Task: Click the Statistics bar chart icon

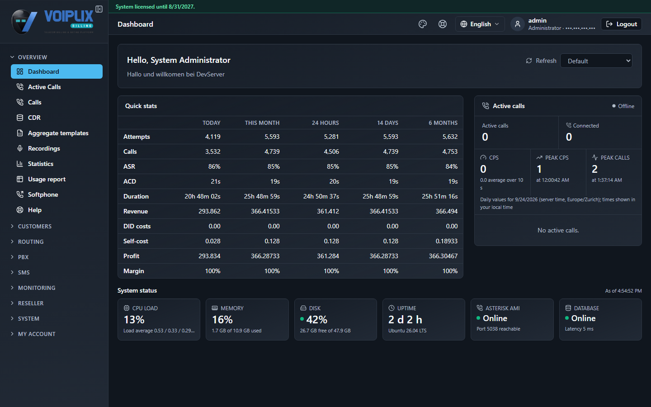Action: [20, 164]
